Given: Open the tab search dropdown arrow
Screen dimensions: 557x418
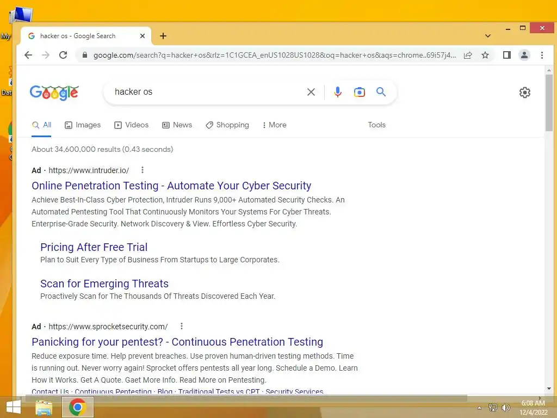Looking at the screenshot, I should pos(488,36).
